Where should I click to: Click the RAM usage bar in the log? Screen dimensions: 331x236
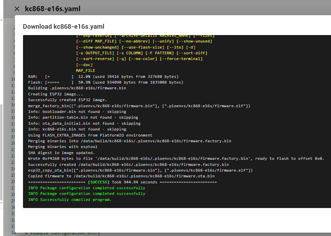[59, 77]
